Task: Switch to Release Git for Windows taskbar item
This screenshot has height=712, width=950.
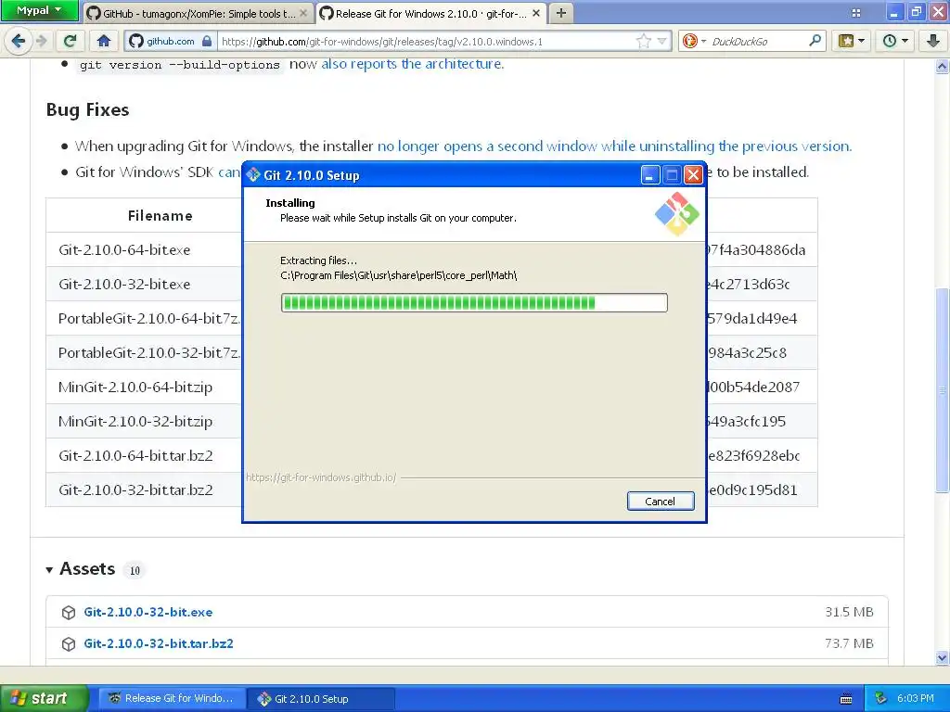Action: tap(172, 698)
